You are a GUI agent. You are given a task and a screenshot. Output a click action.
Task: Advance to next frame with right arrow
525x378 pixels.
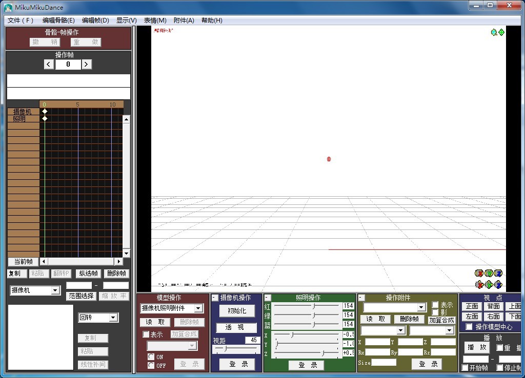pyautogui.click(x=87, y=65)
